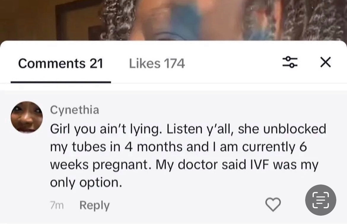347x224 pixels.
Task: Click the 7m comment timestamp
Action: point(57,205)
